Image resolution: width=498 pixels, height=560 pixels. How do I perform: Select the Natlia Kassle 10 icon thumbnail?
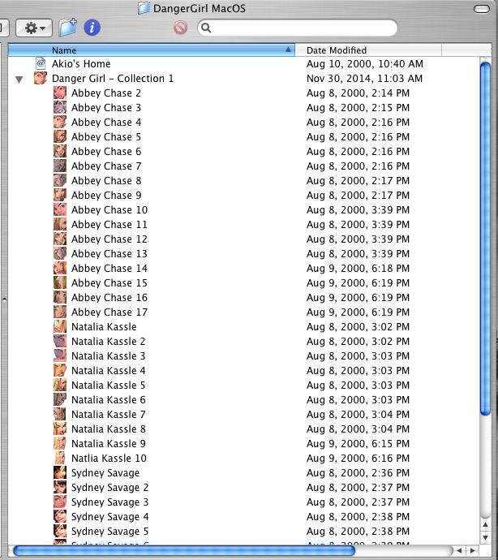coord(60,459)
